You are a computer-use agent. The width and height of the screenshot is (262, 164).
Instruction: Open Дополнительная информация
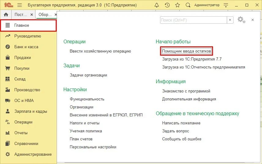(x=189, y=99)
